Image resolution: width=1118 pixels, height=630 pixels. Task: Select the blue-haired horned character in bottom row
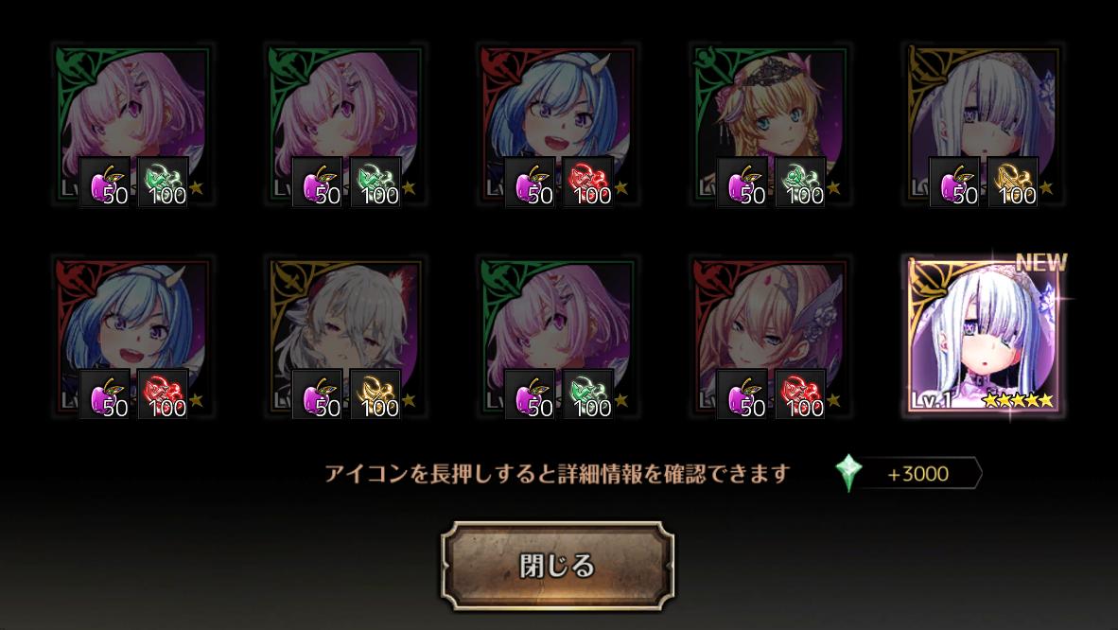(133, 338)
